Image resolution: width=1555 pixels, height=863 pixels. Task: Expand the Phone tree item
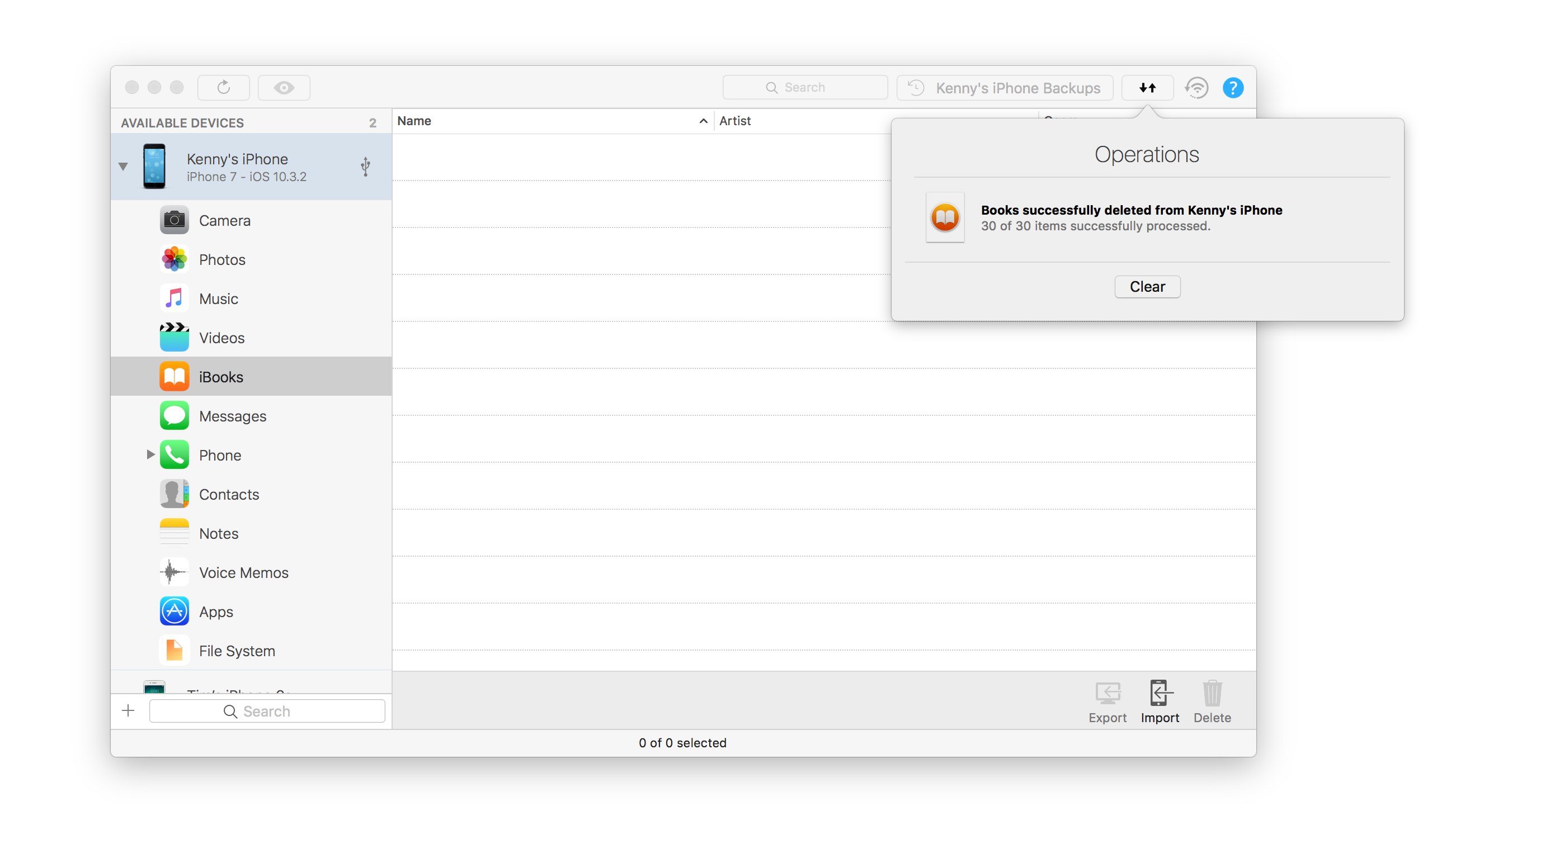point(148,454)
